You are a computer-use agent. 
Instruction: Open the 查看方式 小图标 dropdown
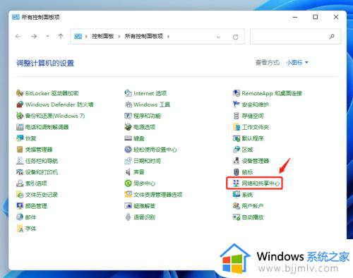[297, 63]
